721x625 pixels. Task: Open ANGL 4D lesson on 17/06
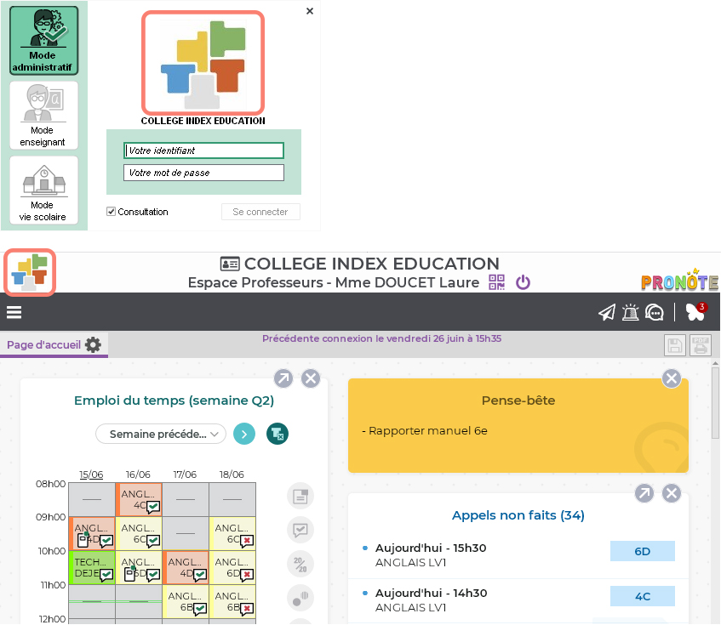click(186, 567)
